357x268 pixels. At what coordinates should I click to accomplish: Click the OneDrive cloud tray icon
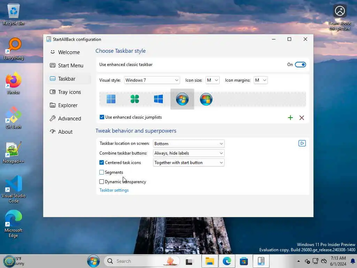[324, 261]
